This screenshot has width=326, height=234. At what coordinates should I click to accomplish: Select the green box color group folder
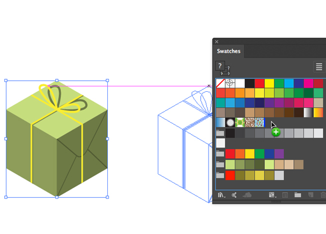coord(220,164)
